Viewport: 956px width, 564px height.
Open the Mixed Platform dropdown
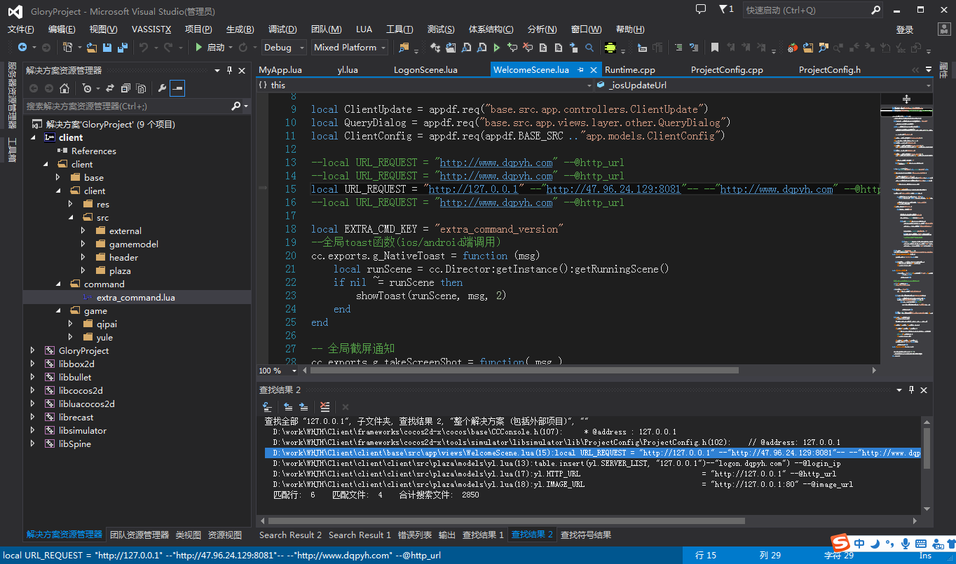(x=350, y=48)
